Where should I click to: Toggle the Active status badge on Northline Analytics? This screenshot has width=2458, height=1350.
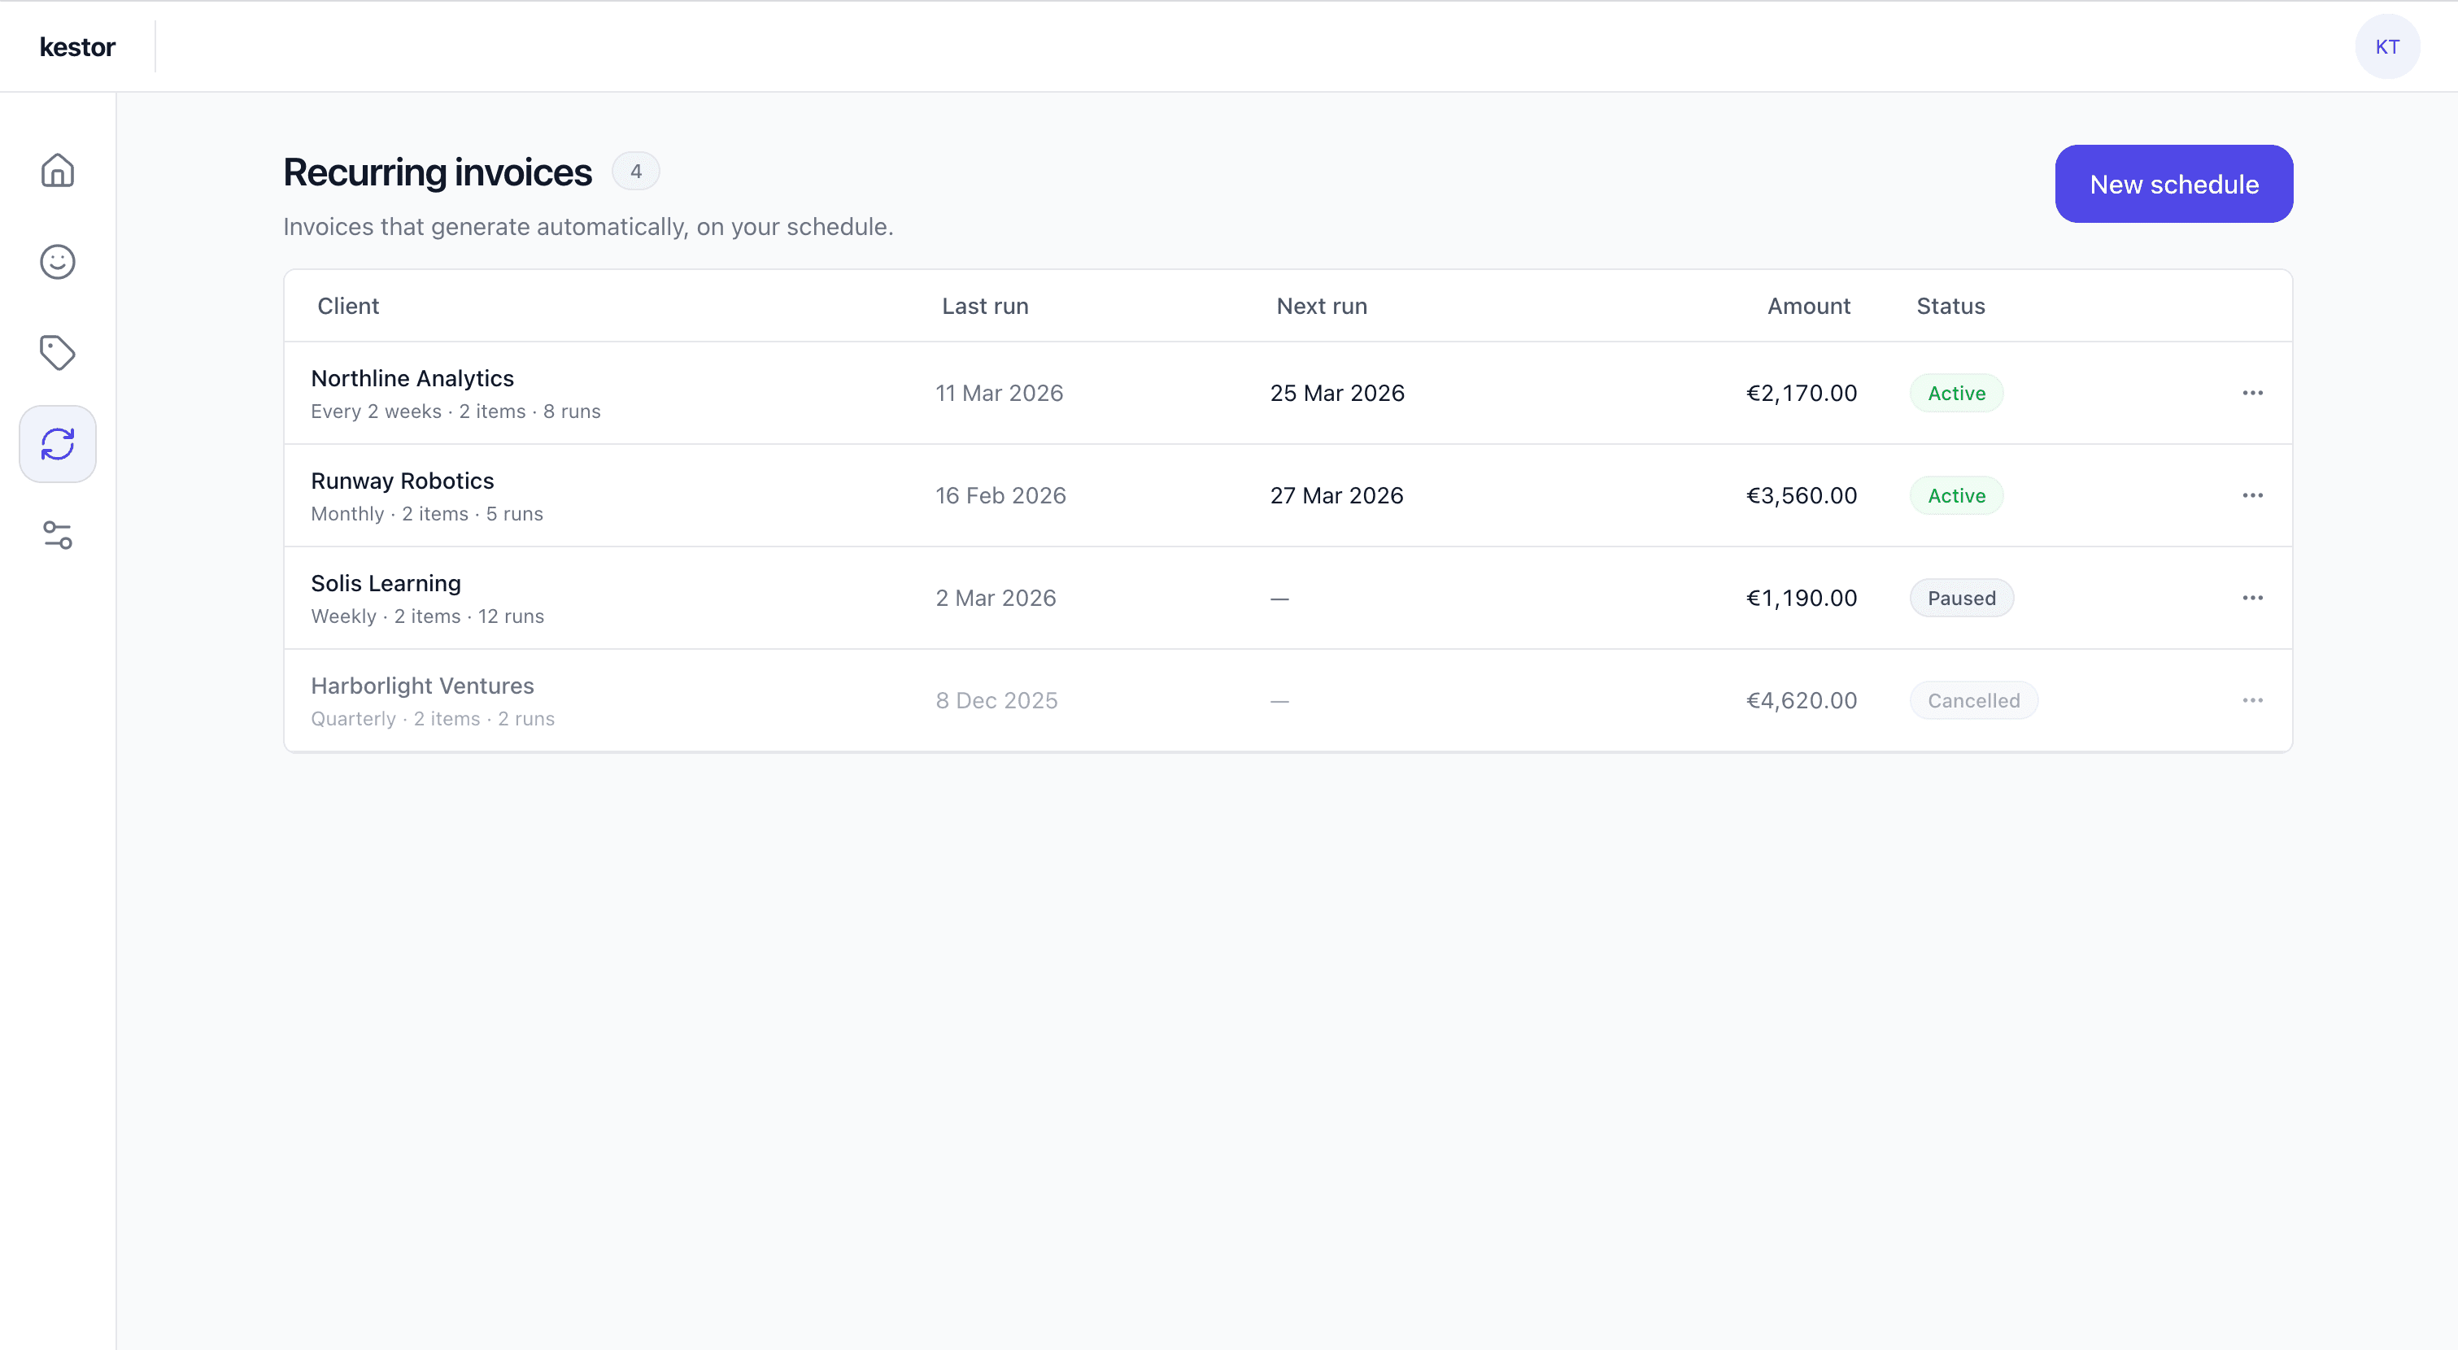coord(1956,392)
